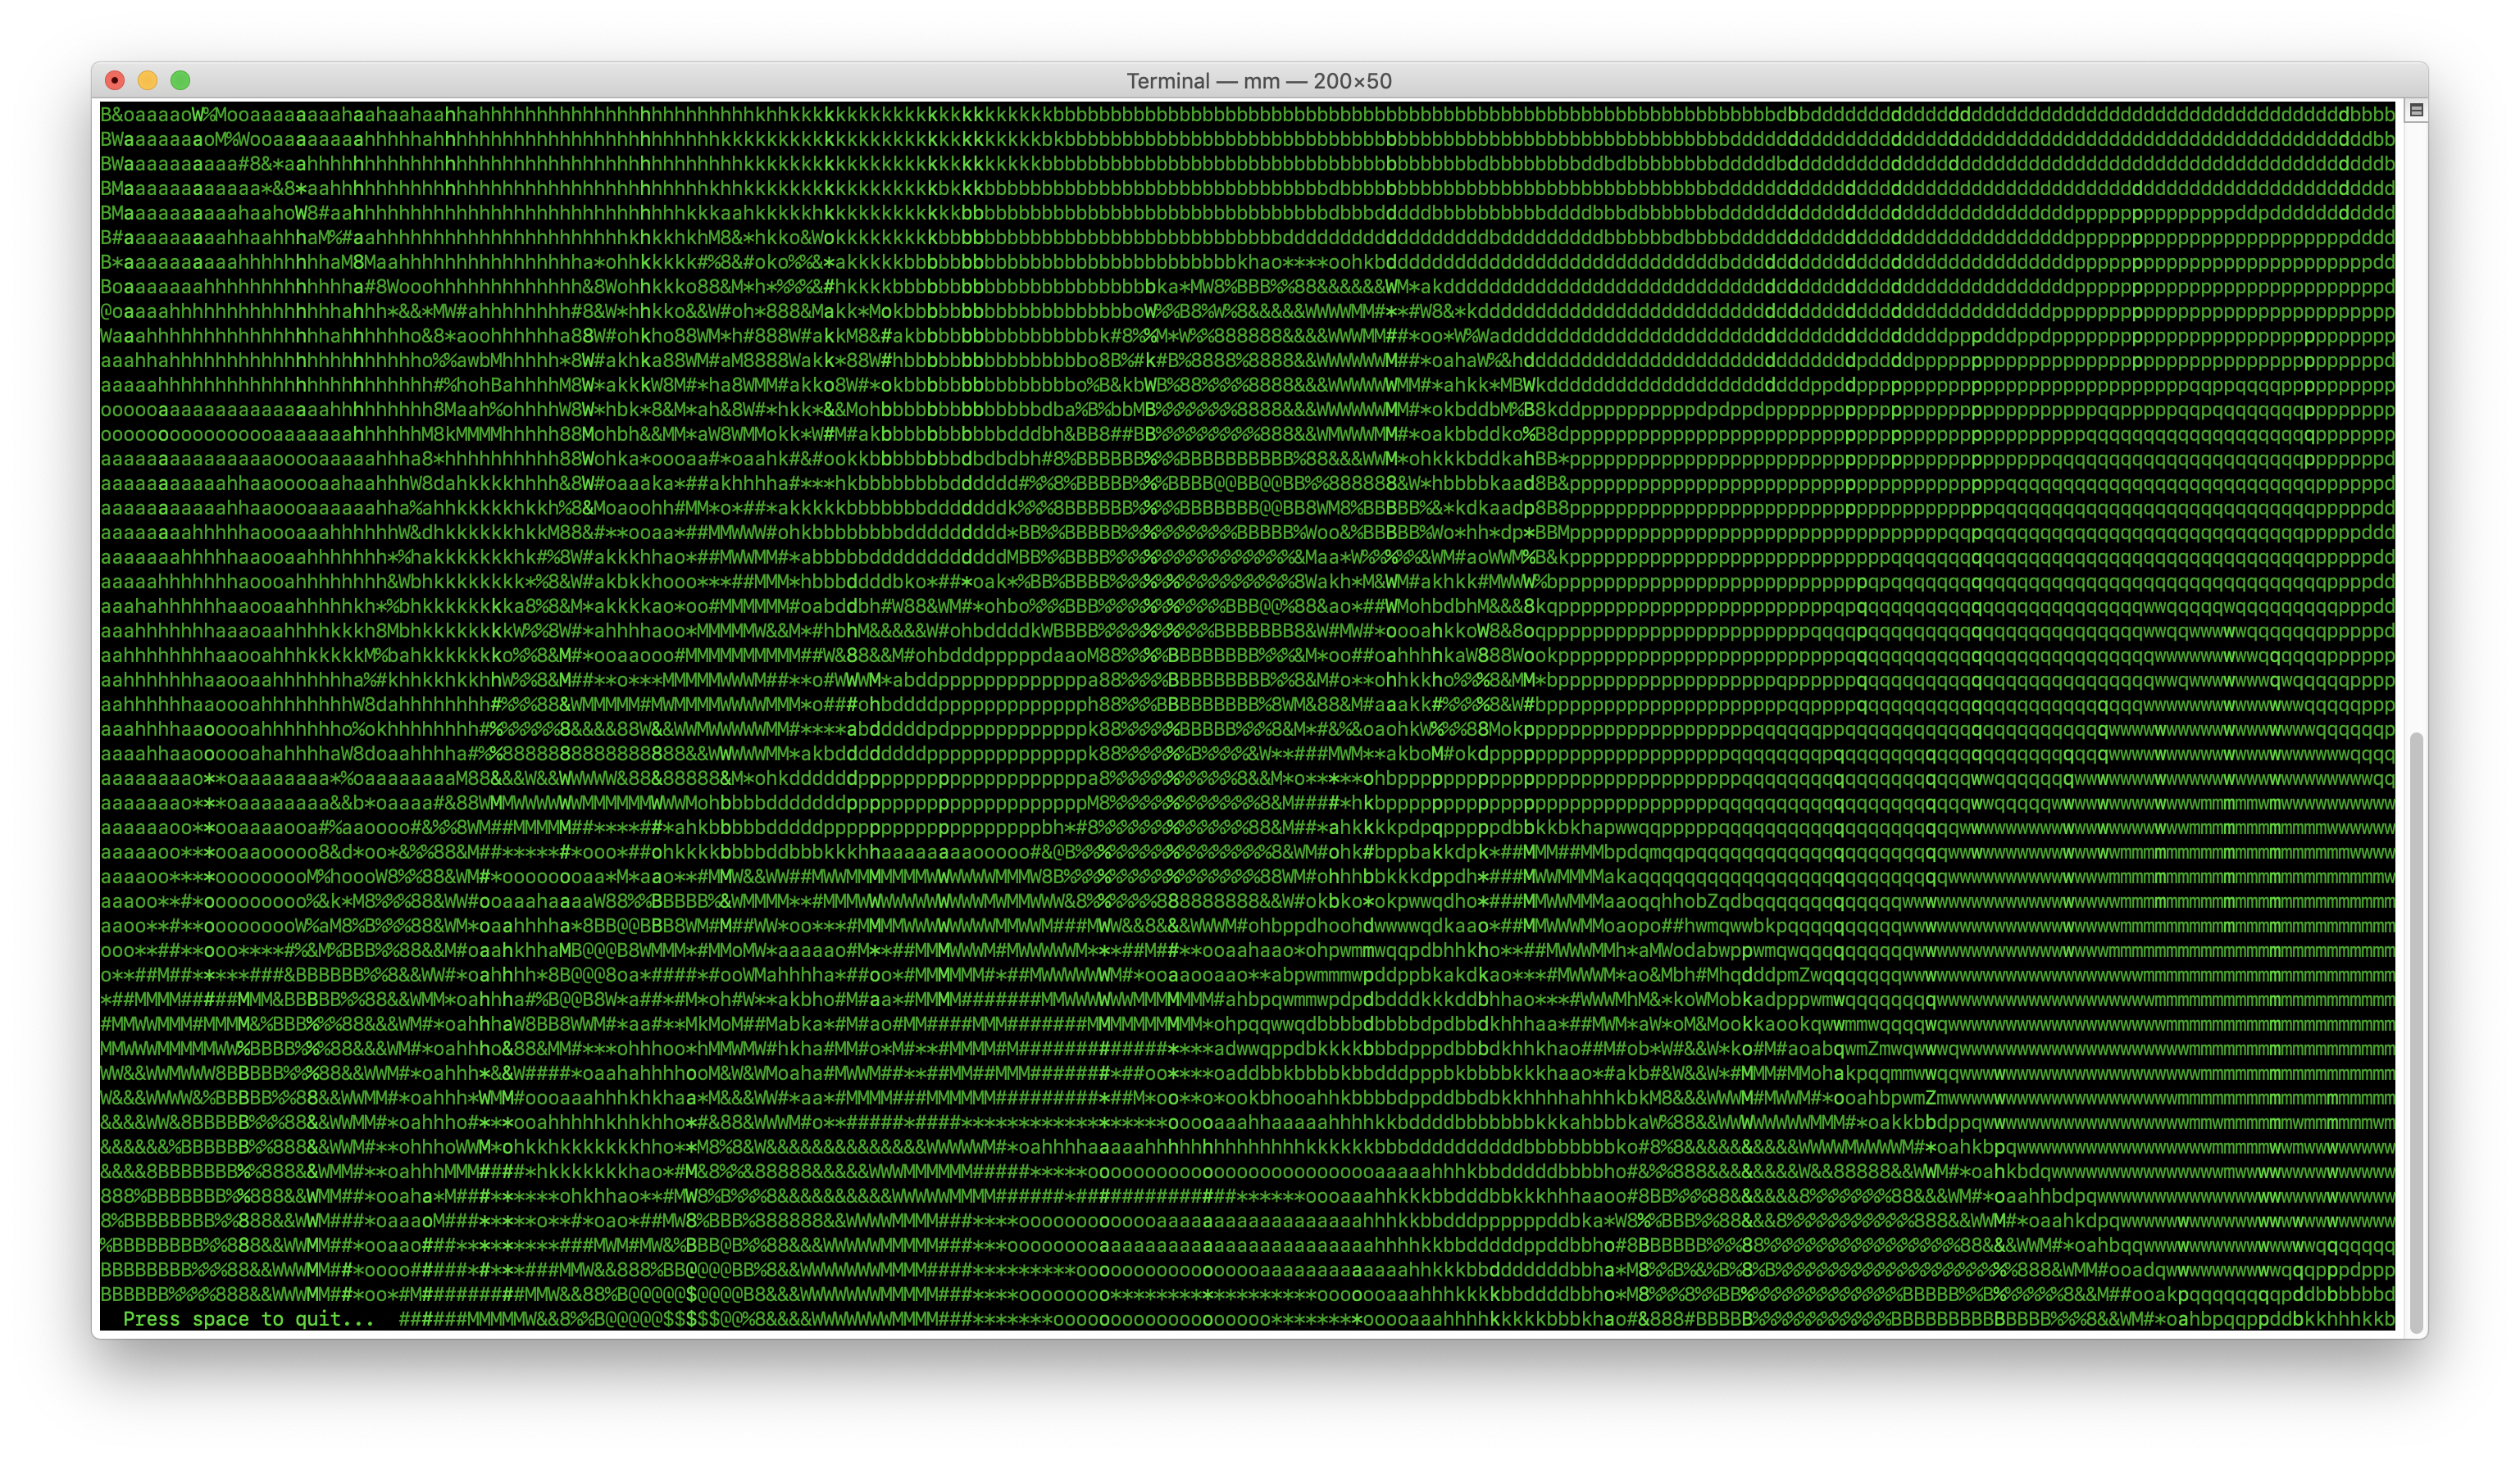Minimize the window using the yellow button
This screenshot has height=1460, width=2520.
pos(148,80)
